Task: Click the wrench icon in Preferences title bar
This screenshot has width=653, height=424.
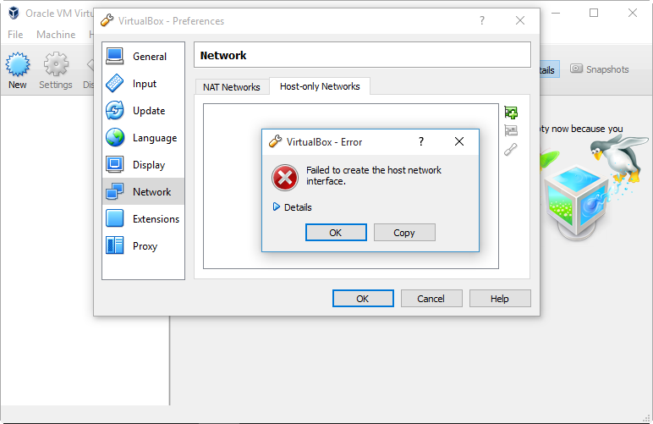Action: (x=107, y=20)
